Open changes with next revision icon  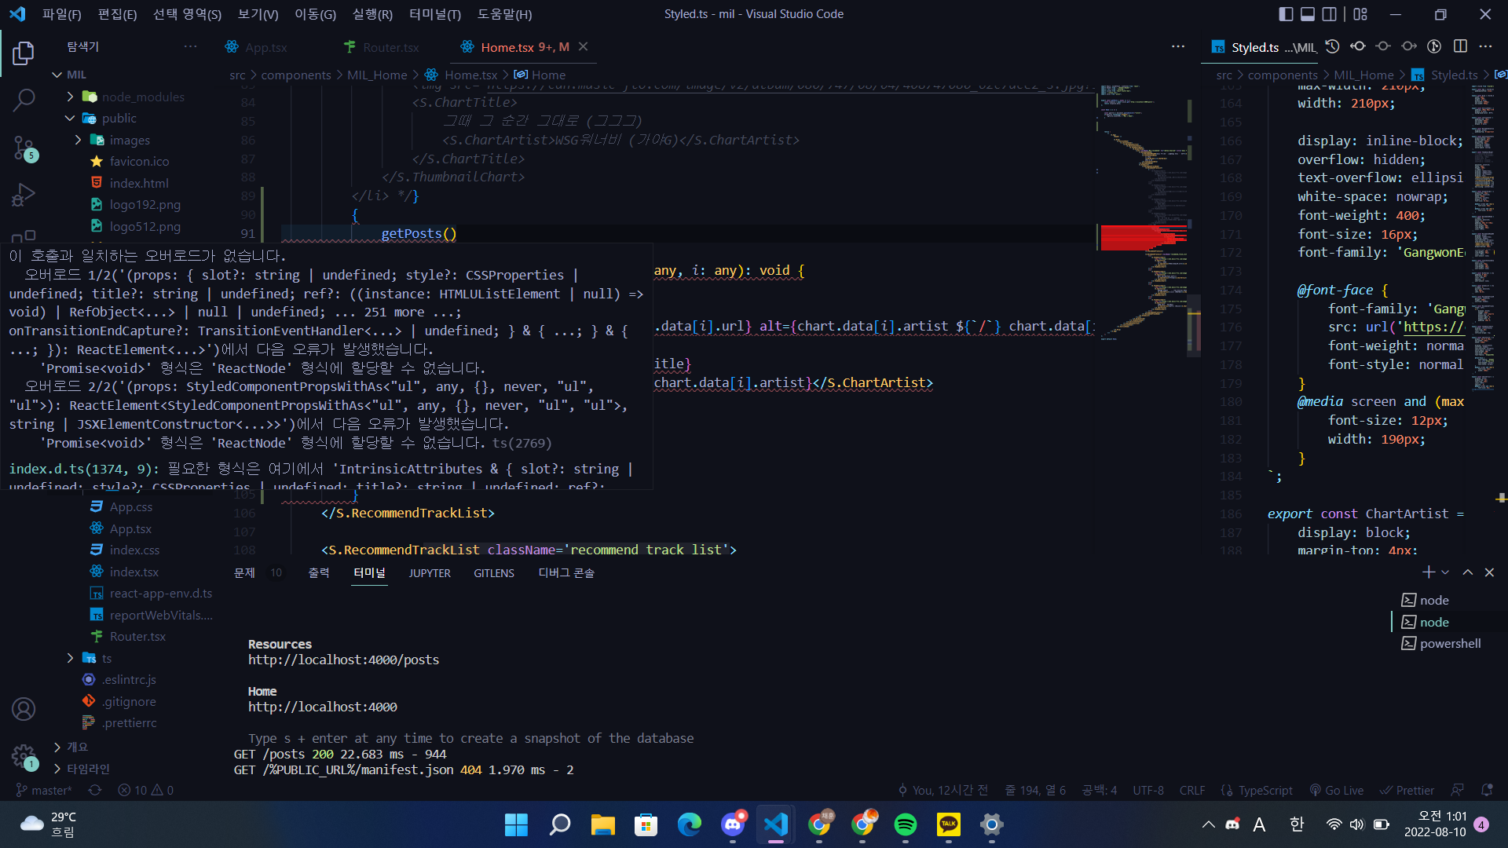(1409, 46)
